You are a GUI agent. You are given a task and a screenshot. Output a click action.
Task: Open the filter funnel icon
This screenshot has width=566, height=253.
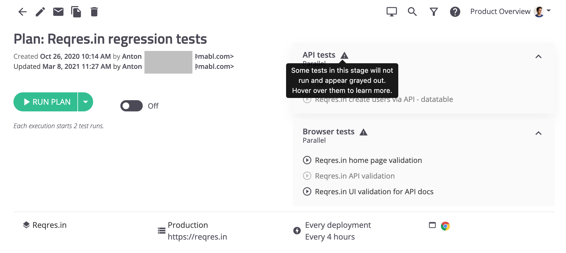click(x=434, y=12)
